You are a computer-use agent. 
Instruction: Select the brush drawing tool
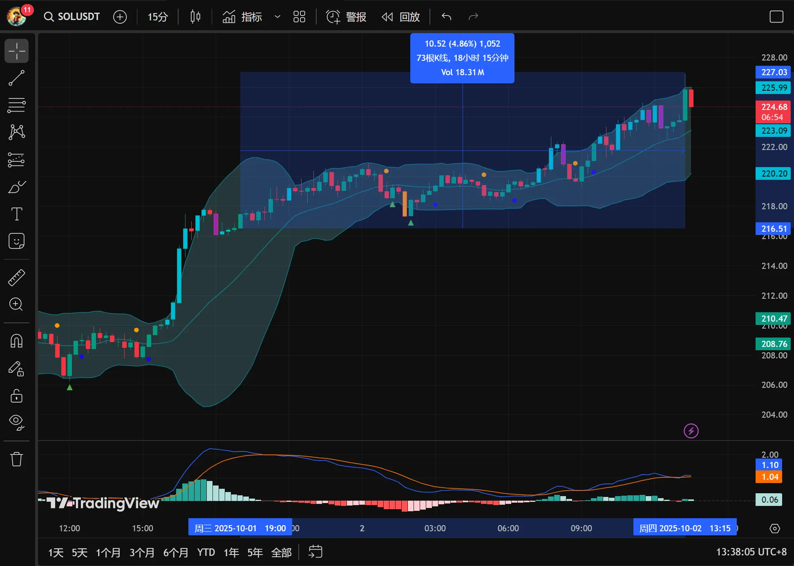pos(16,187)
